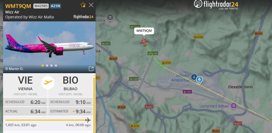Click the JumpYard Bilbao purple pin
Screen dimensions: 272x133
point(234,106)
